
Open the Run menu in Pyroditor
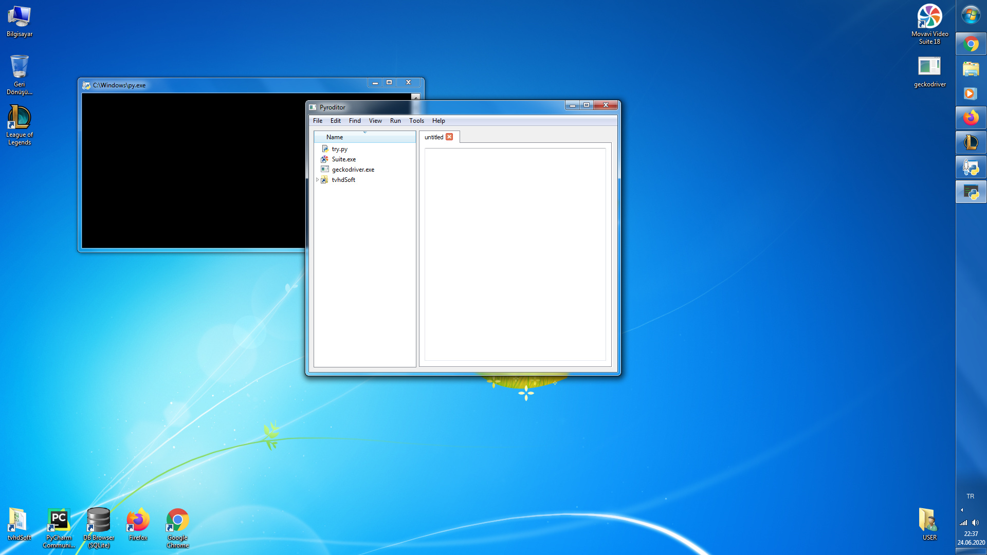point(395,121)
